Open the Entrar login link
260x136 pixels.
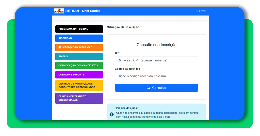201,11
